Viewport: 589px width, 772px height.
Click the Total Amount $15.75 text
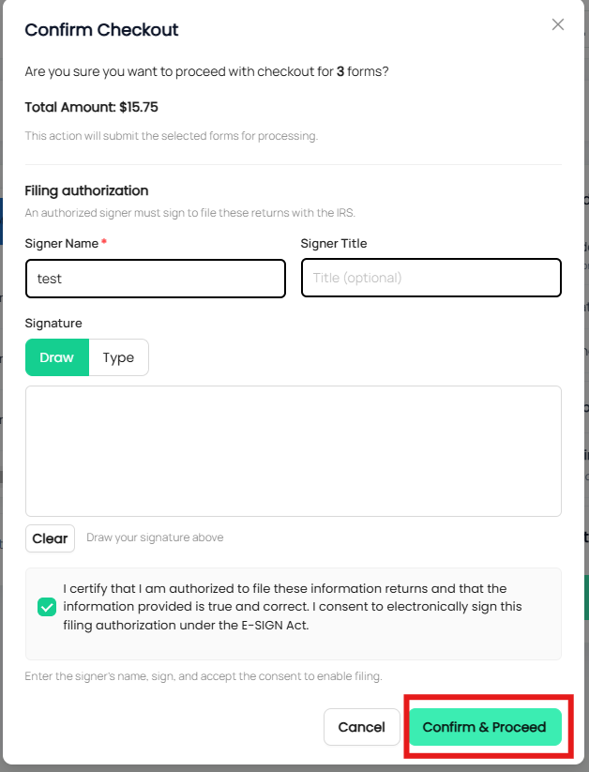pos(92,107)
